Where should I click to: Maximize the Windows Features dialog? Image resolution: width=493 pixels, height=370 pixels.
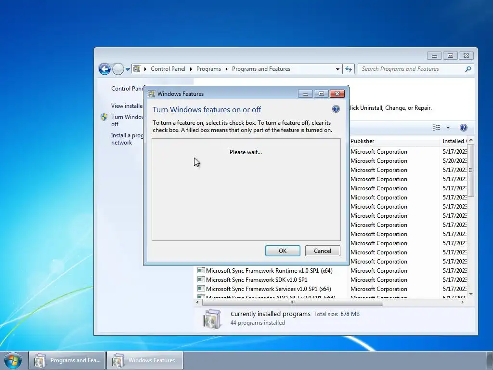pyautogui.click(x=321, y=94)
